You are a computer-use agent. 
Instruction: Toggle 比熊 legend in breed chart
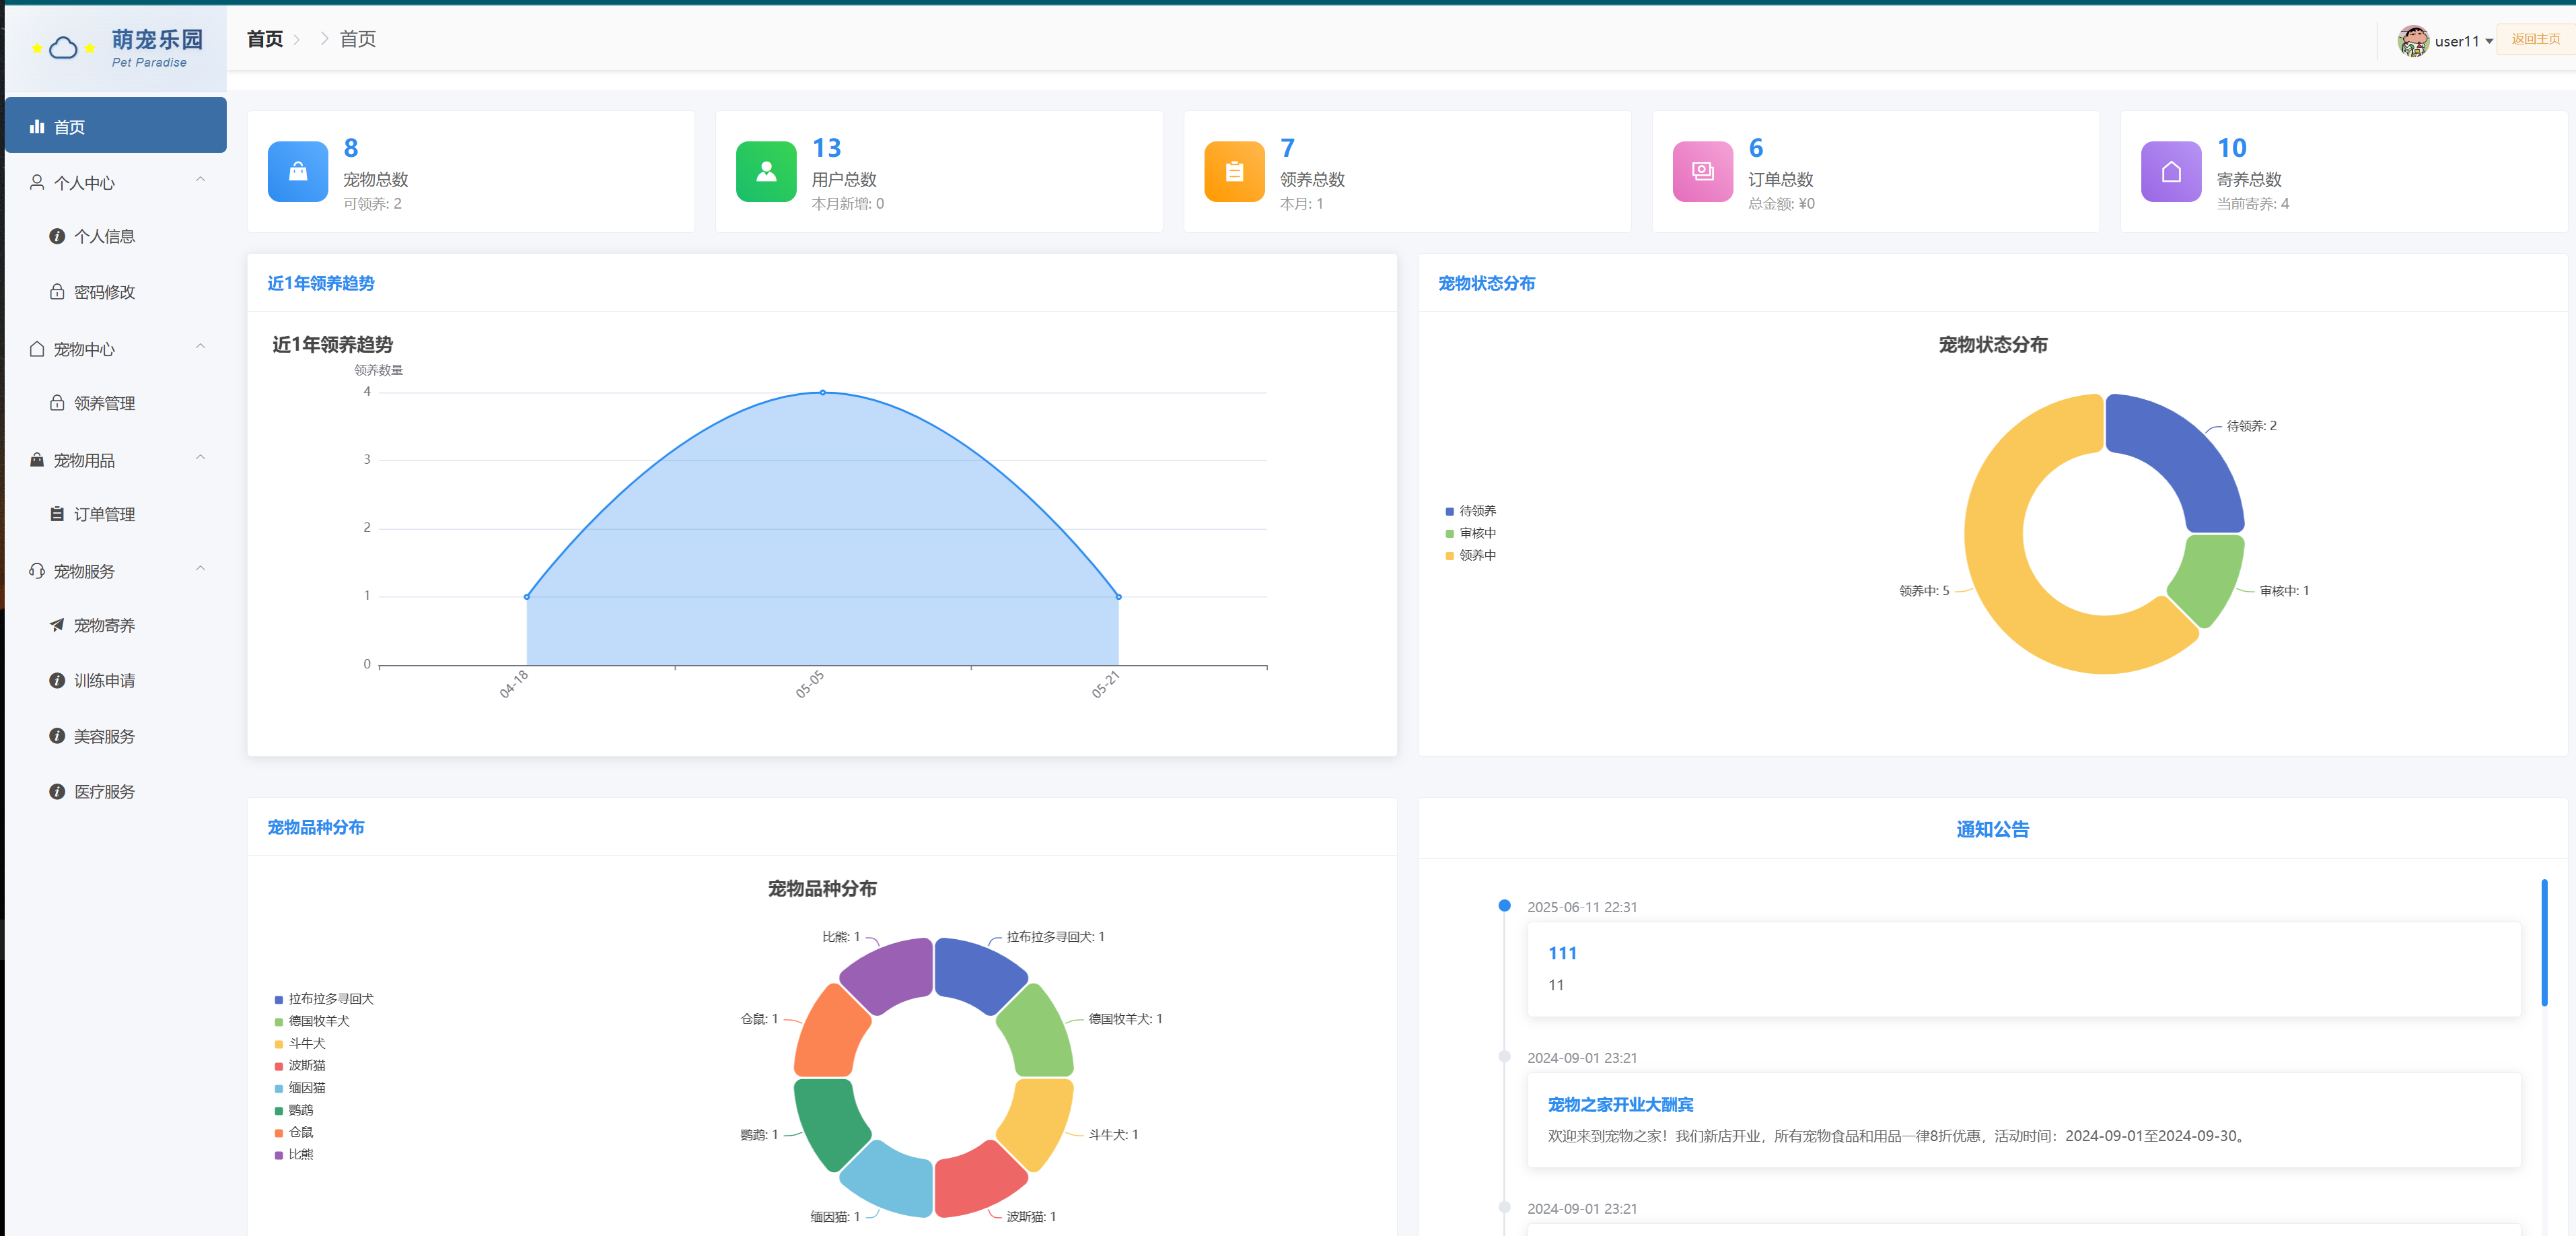[x=294, y=1154]
